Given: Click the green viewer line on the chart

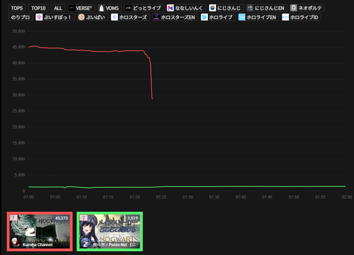Looking at the screenshot, I should (187, 187).
